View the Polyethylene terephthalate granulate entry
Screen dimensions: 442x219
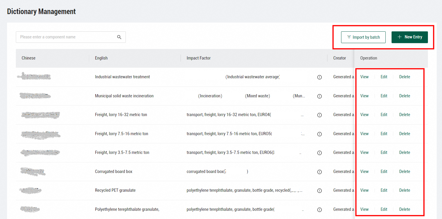tap(364, 209)
